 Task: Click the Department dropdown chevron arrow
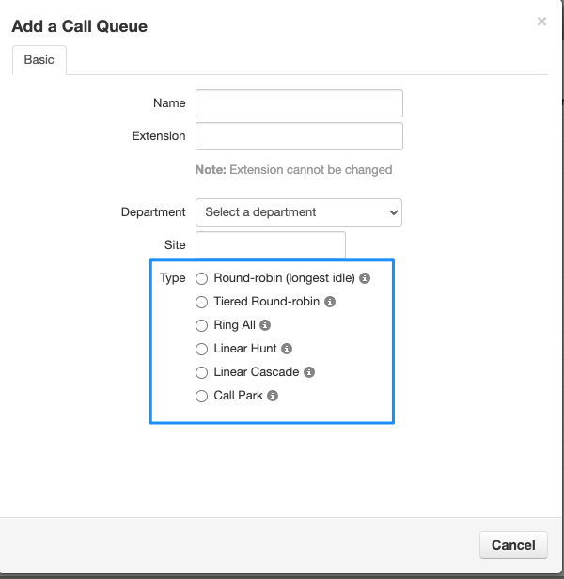pyautogui.click(x=393, y=212)
